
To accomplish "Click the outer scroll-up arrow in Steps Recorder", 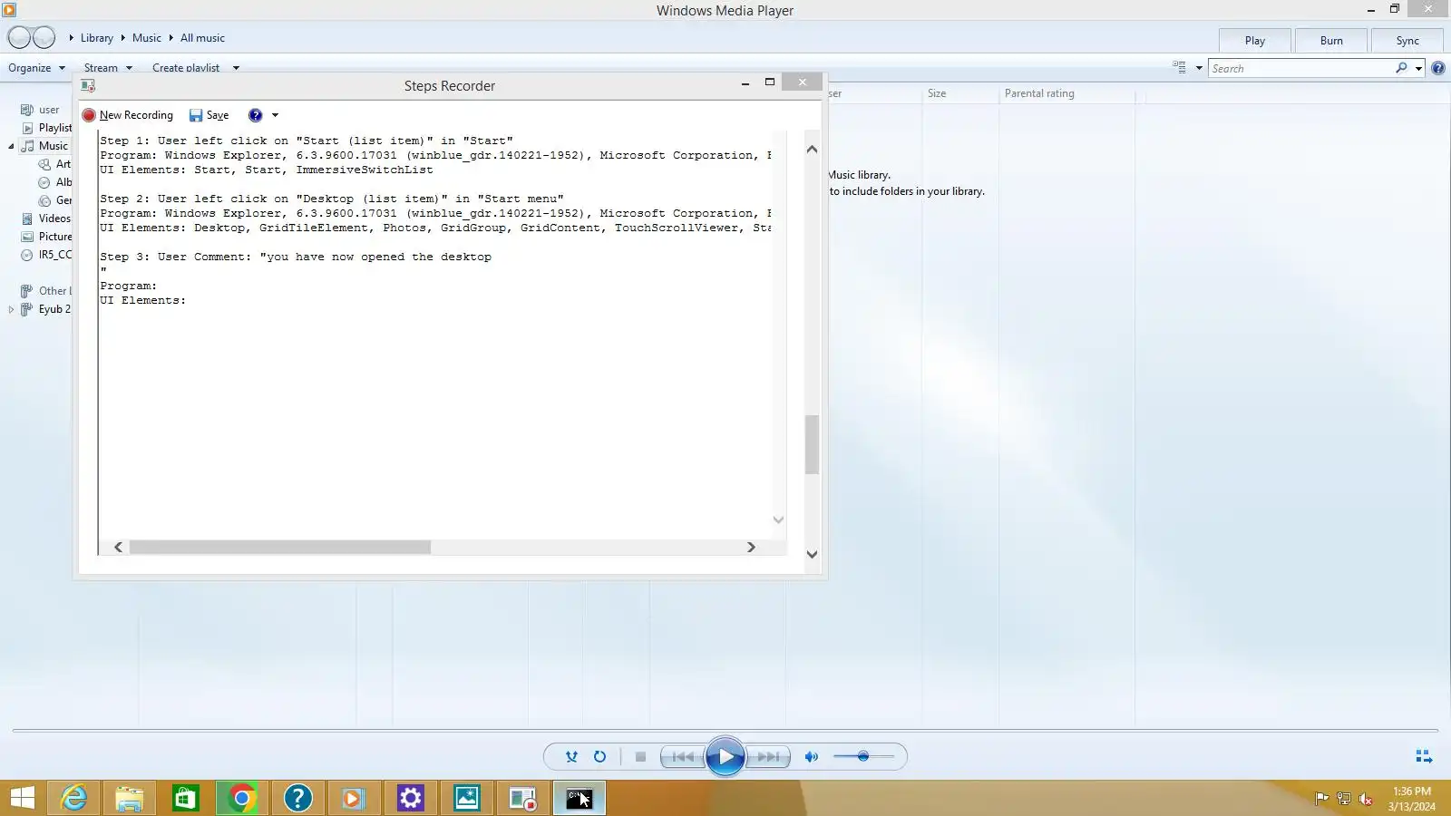I will coord(812,149).
